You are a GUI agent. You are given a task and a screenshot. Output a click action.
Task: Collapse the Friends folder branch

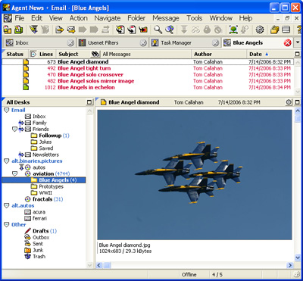(14, 130)
